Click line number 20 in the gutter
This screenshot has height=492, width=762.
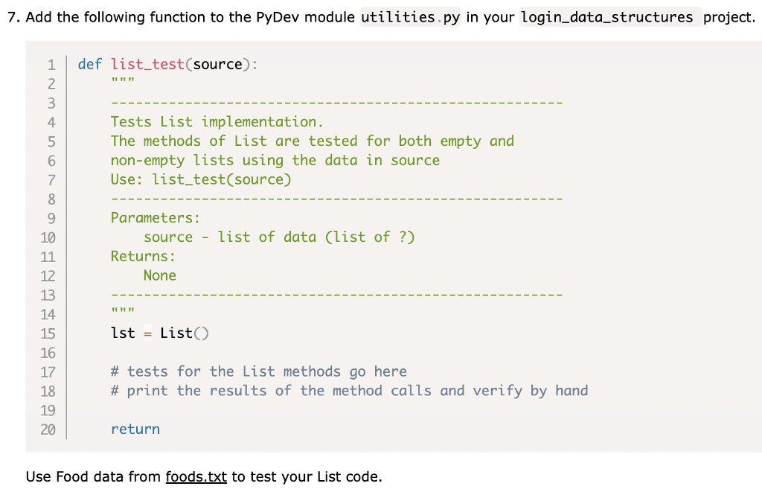point(48,429)
